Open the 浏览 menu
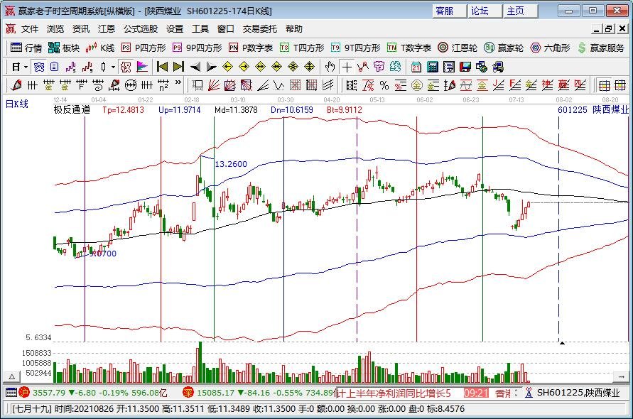Screen dimensions: 633x419 click(55, 29)
